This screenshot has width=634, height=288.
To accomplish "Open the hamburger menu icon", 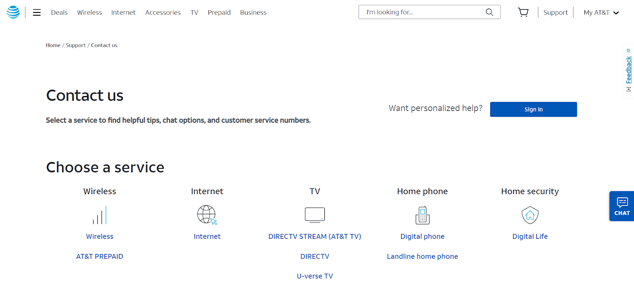I will click(x=37, y=13).
